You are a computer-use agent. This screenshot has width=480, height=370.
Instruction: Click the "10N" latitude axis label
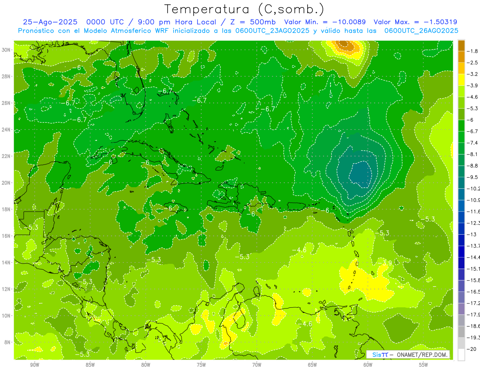6,315
